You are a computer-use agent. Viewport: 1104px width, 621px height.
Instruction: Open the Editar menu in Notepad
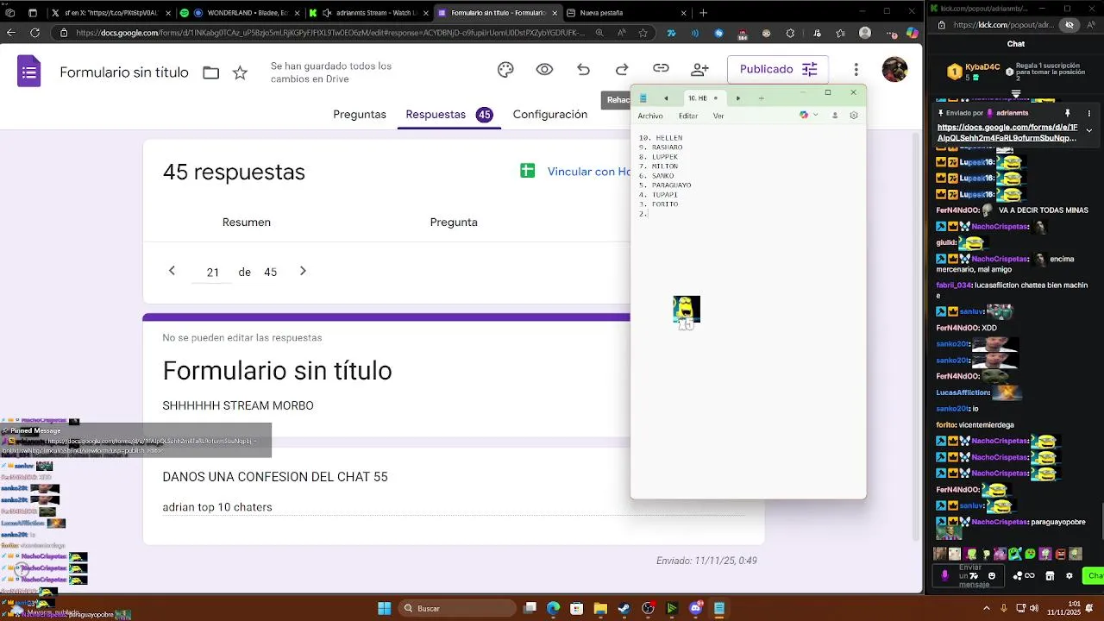(688, 116)
